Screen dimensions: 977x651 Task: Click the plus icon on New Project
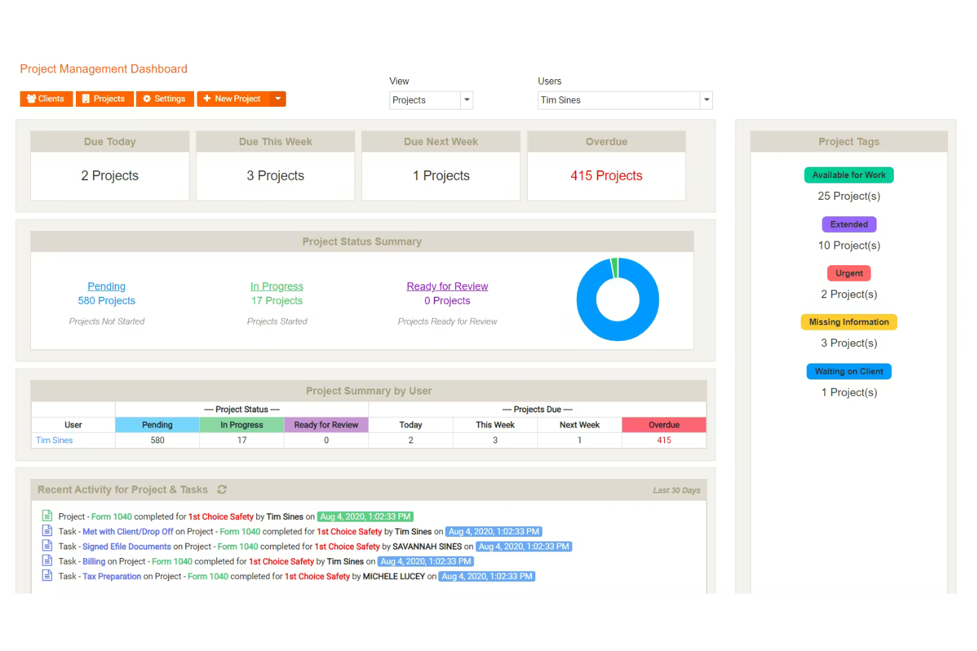pos(208,99)
